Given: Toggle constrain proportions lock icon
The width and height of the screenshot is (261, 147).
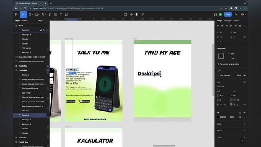Looking at the screenshot, I should [245, 37].
